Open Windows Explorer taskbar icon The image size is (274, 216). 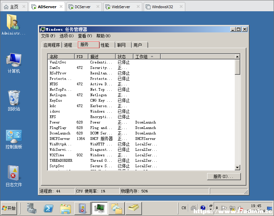(x=66, y=208)
